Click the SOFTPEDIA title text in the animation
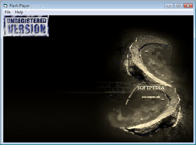The width and height of the screenshot is (196, 145). [x=151, y=88]
